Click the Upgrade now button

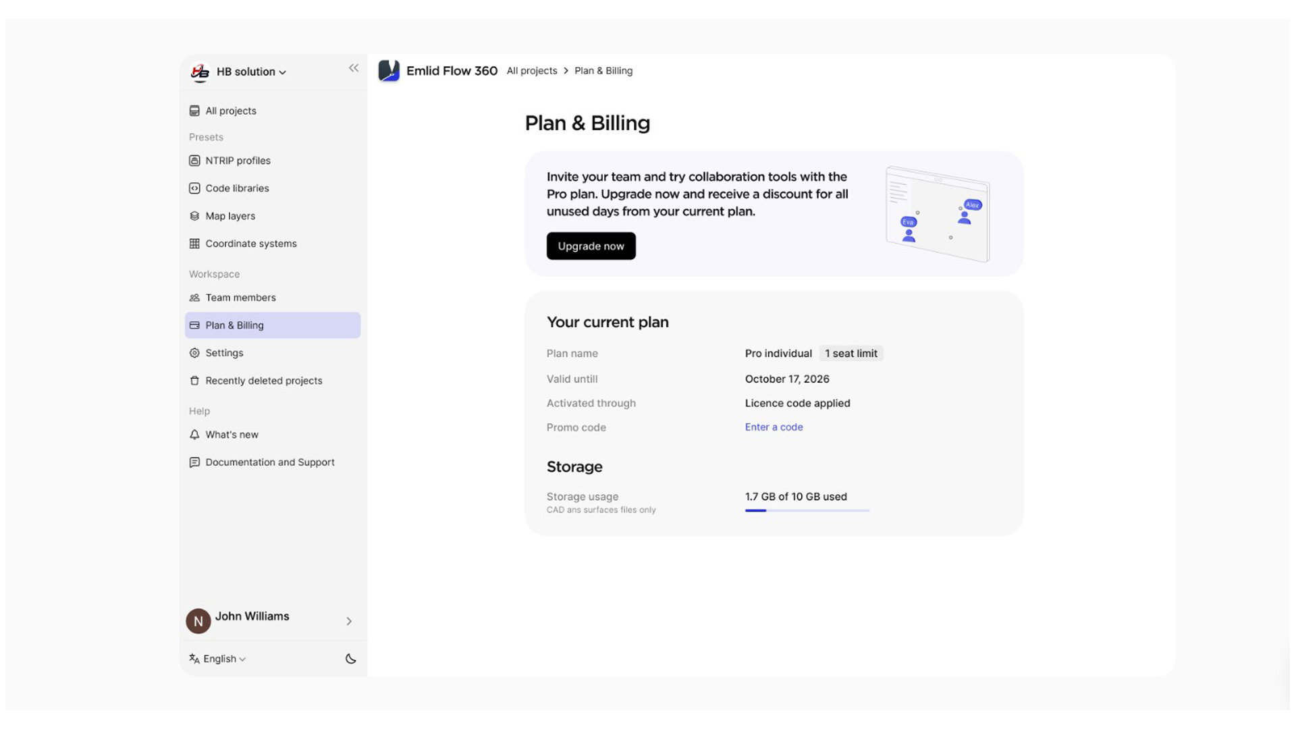tap(591, 246)
